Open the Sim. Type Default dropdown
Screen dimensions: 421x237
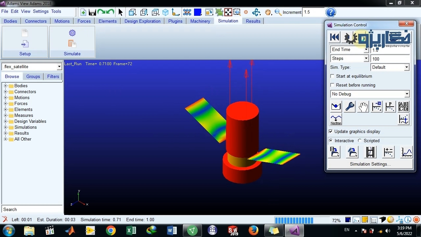(x=390, y=67)
